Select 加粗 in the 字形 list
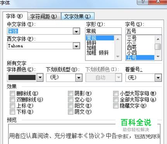The height and width of the screenshot is (144, 167). pyautogui.click(x=100, y=48)
